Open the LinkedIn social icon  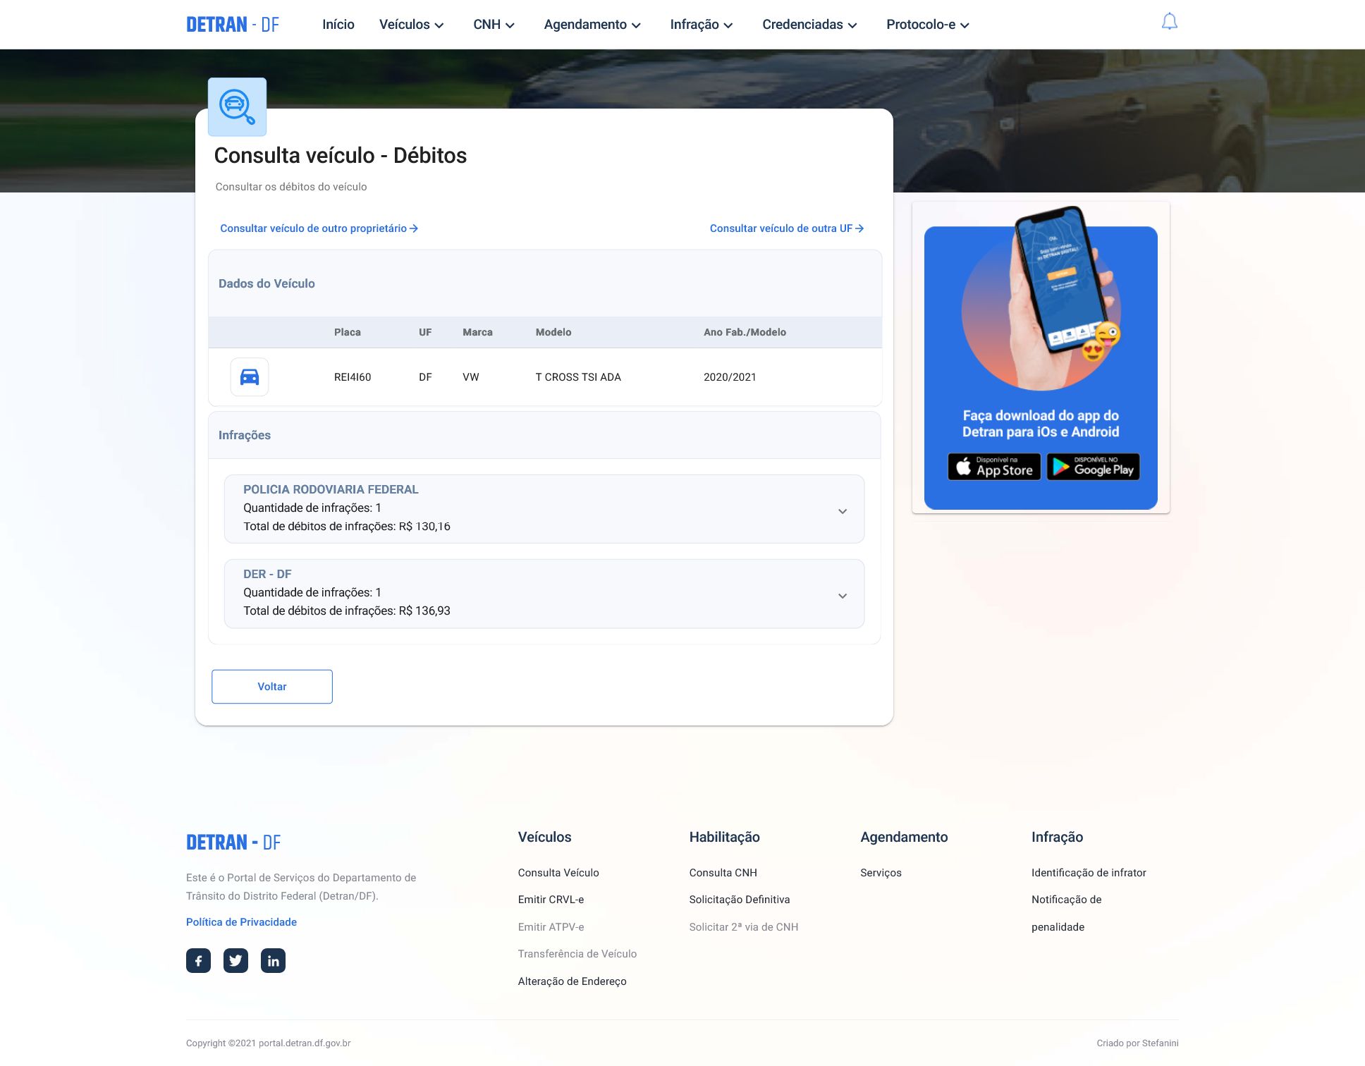(273, 960)
